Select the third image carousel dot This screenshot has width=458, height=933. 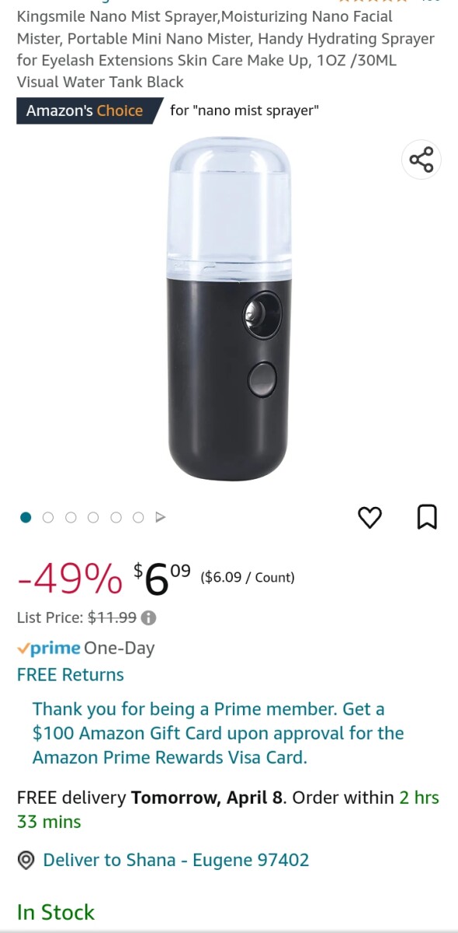[71, 517]
